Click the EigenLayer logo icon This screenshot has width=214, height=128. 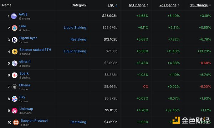click(x=15, y=40)
